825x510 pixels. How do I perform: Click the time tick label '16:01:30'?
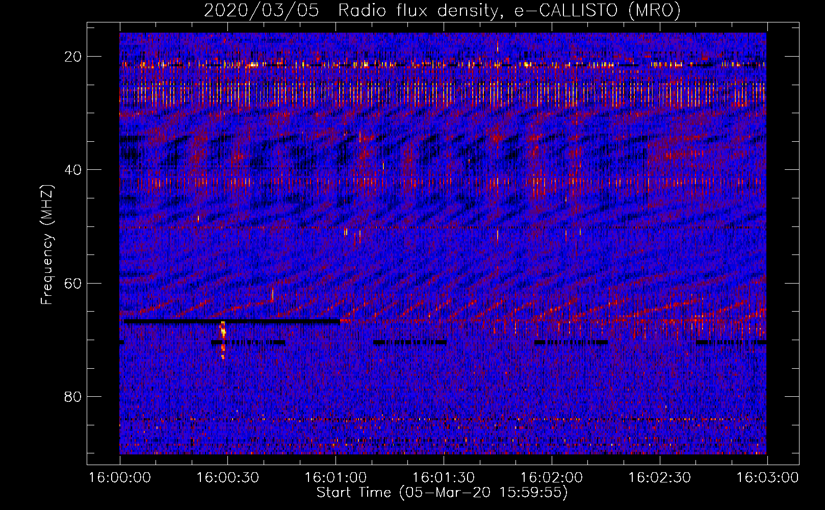tap(444, 478)
